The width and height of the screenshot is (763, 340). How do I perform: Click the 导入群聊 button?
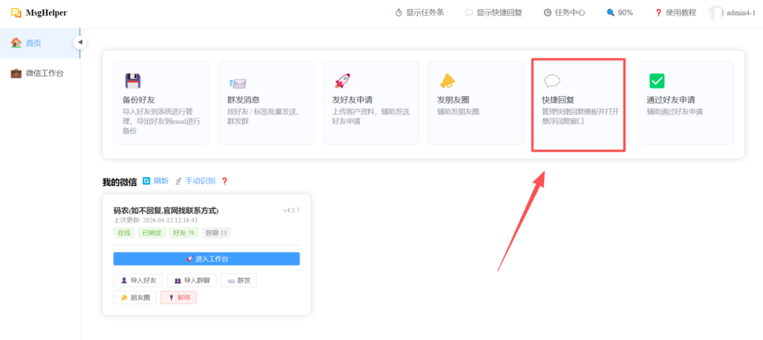[191, 280]
